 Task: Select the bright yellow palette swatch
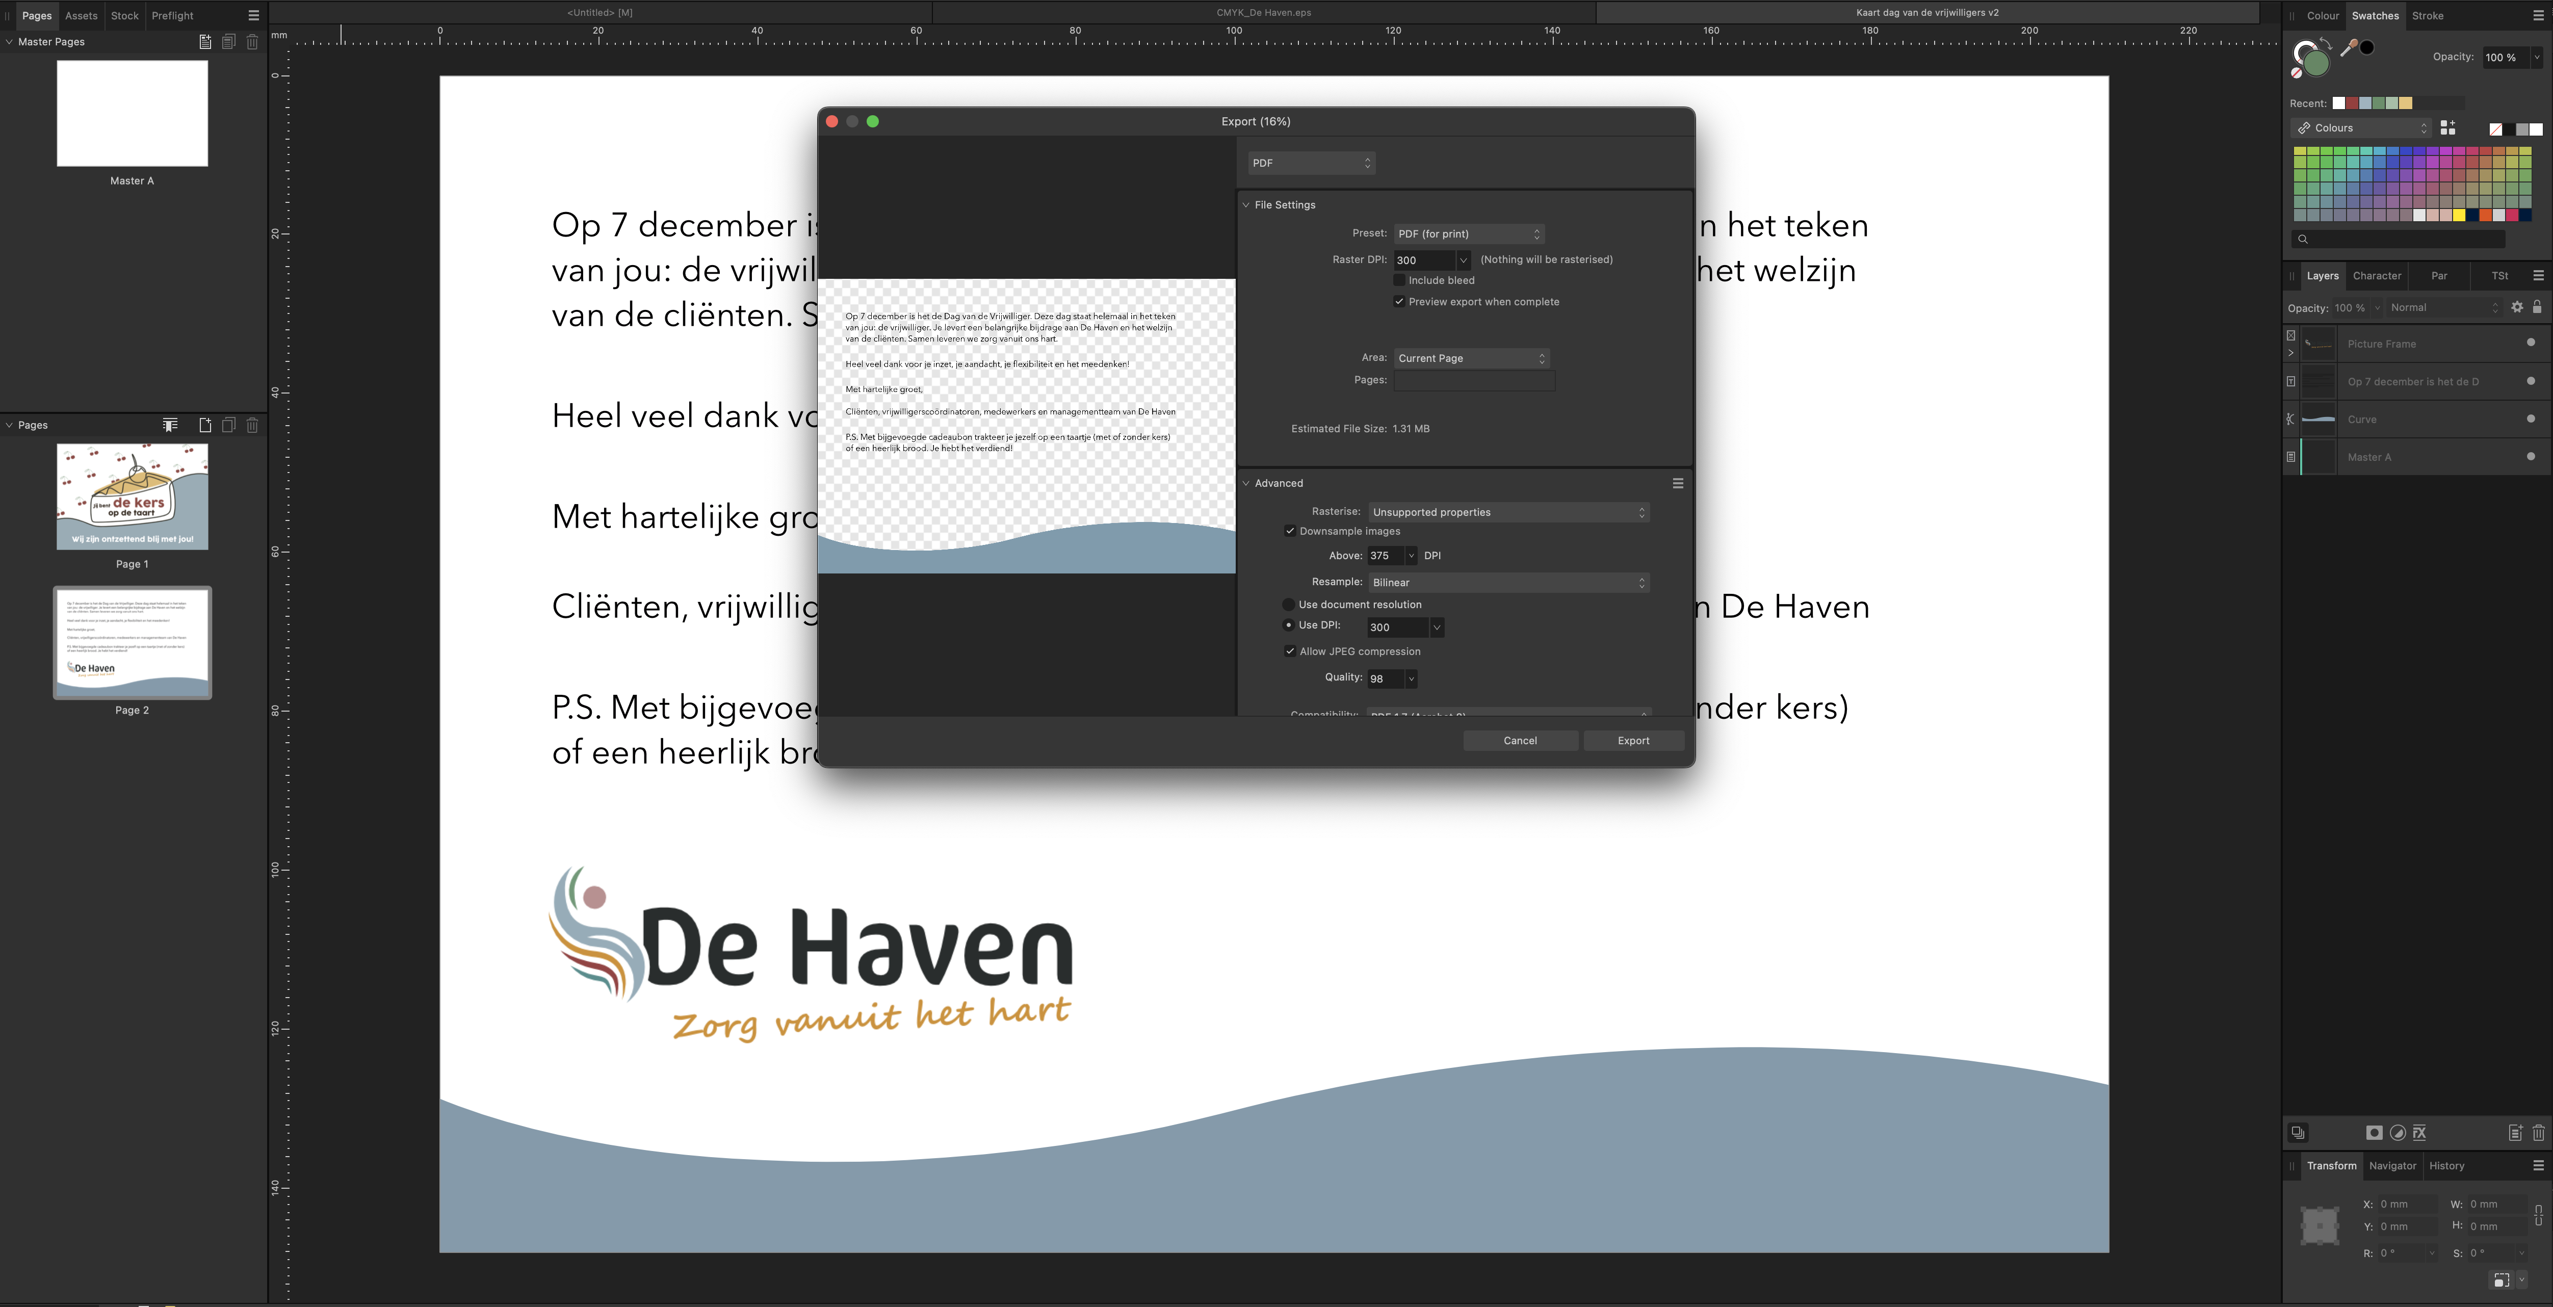click(2459, 215)
